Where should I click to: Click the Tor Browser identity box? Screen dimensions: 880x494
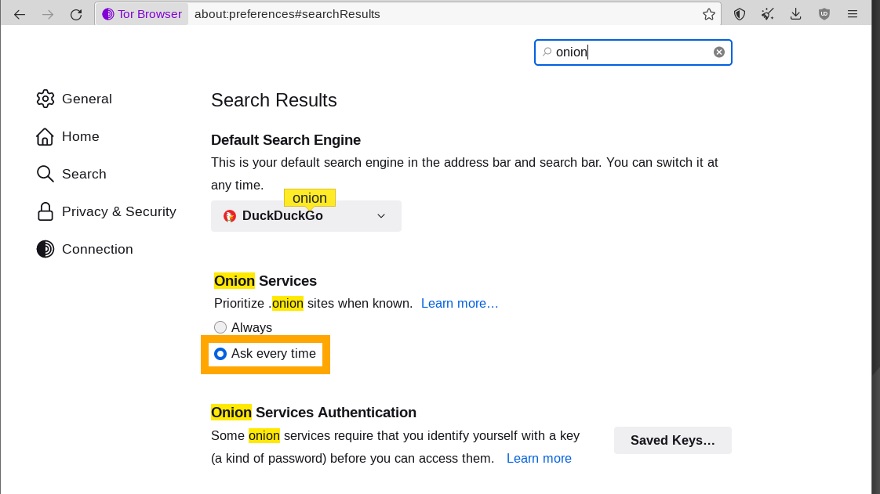tap(142, 14)
